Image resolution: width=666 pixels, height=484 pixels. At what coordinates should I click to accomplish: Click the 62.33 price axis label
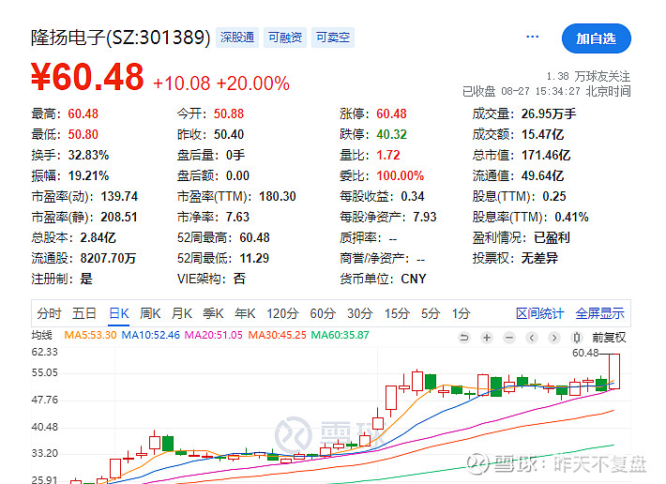pos(44,352)
